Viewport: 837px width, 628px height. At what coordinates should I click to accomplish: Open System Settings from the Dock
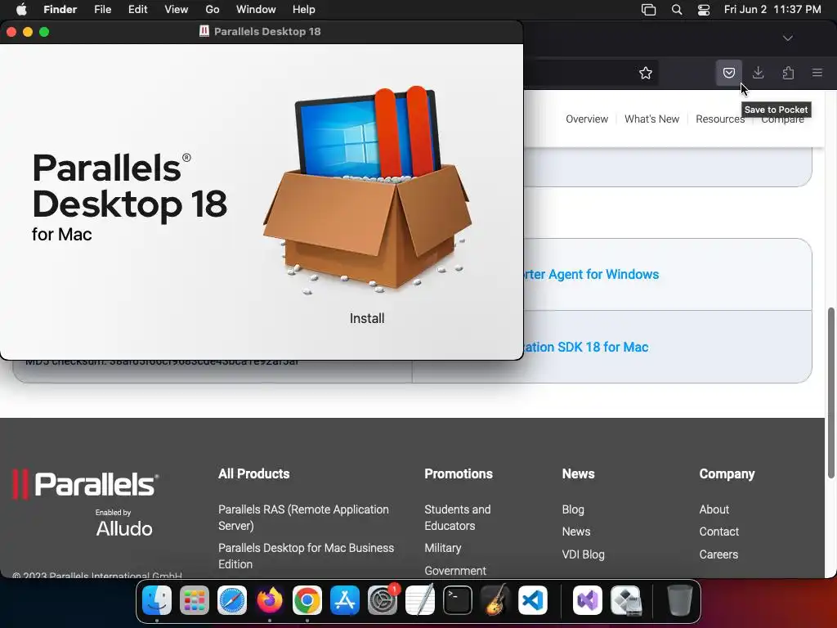(x=383, y=600)
